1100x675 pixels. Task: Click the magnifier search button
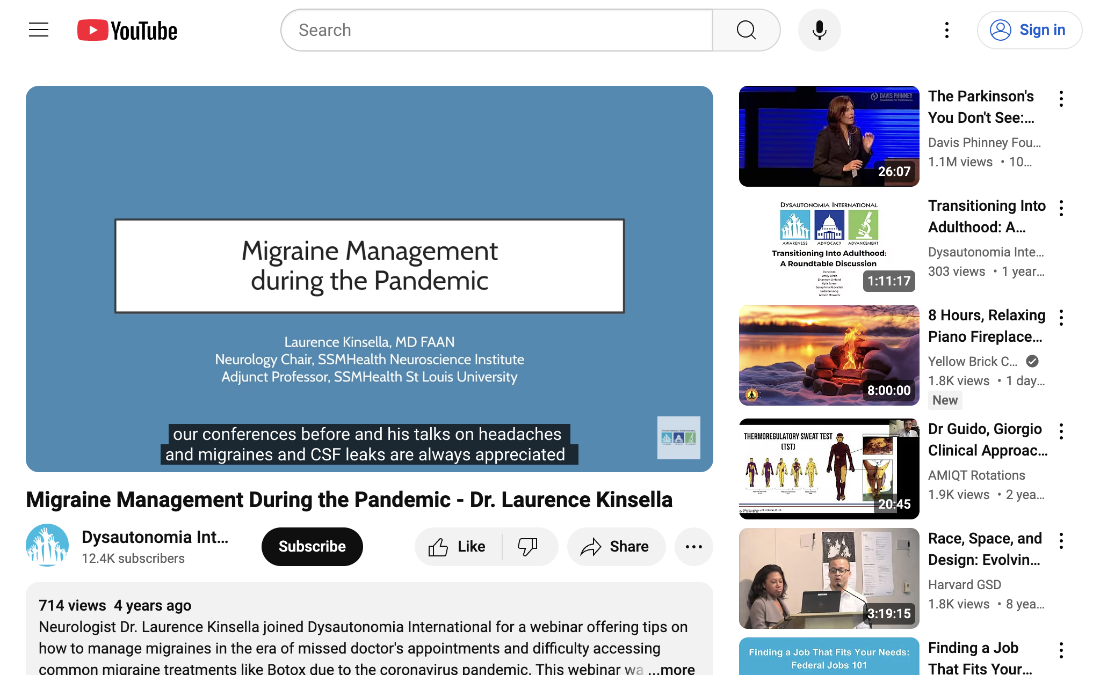point(746,30)
